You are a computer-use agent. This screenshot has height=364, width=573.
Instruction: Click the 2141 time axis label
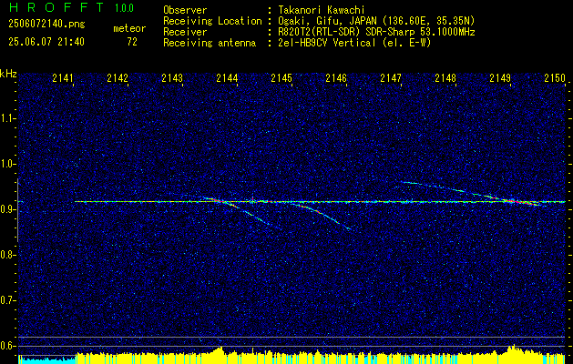pyautogui.click(x=63, y=78)
